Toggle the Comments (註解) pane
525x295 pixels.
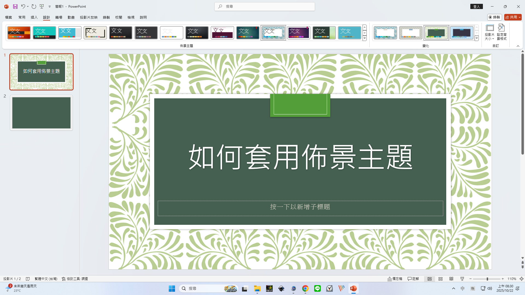[x=413, y=279]
